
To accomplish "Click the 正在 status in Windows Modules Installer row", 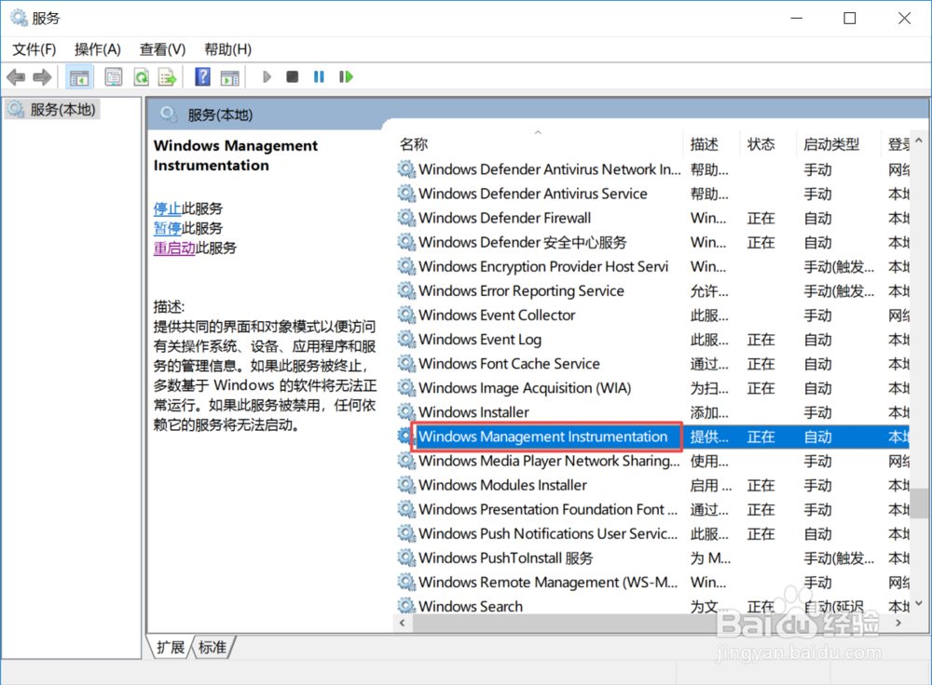I will tap(761, 486).
